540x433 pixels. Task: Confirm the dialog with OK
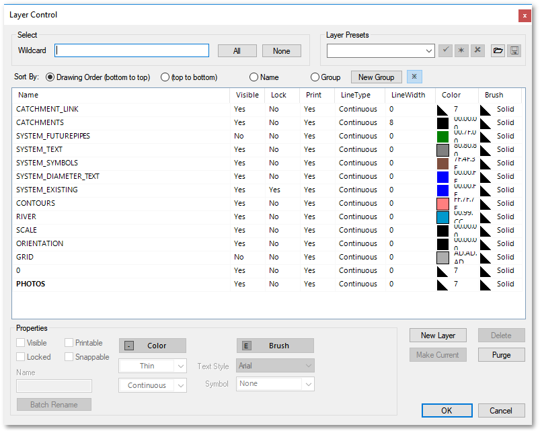click(x=447, y=411)
